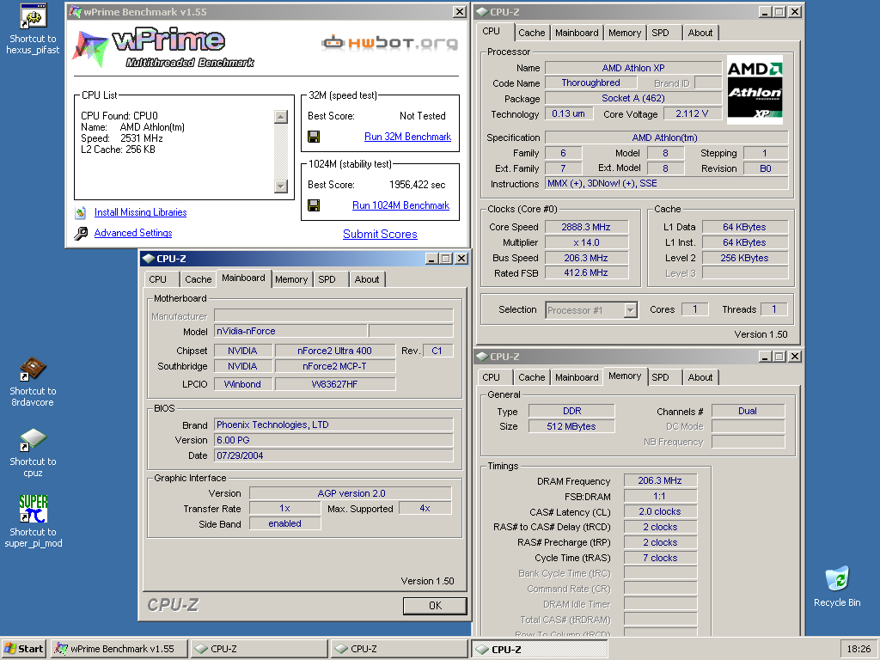Viewport: 880px width, 660px height.
Task: Click the Multiplier value x 14.0
Action: [x=586, y=242]
